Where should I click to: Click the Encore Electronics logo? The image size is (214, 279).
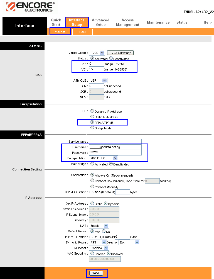point(30,7)
